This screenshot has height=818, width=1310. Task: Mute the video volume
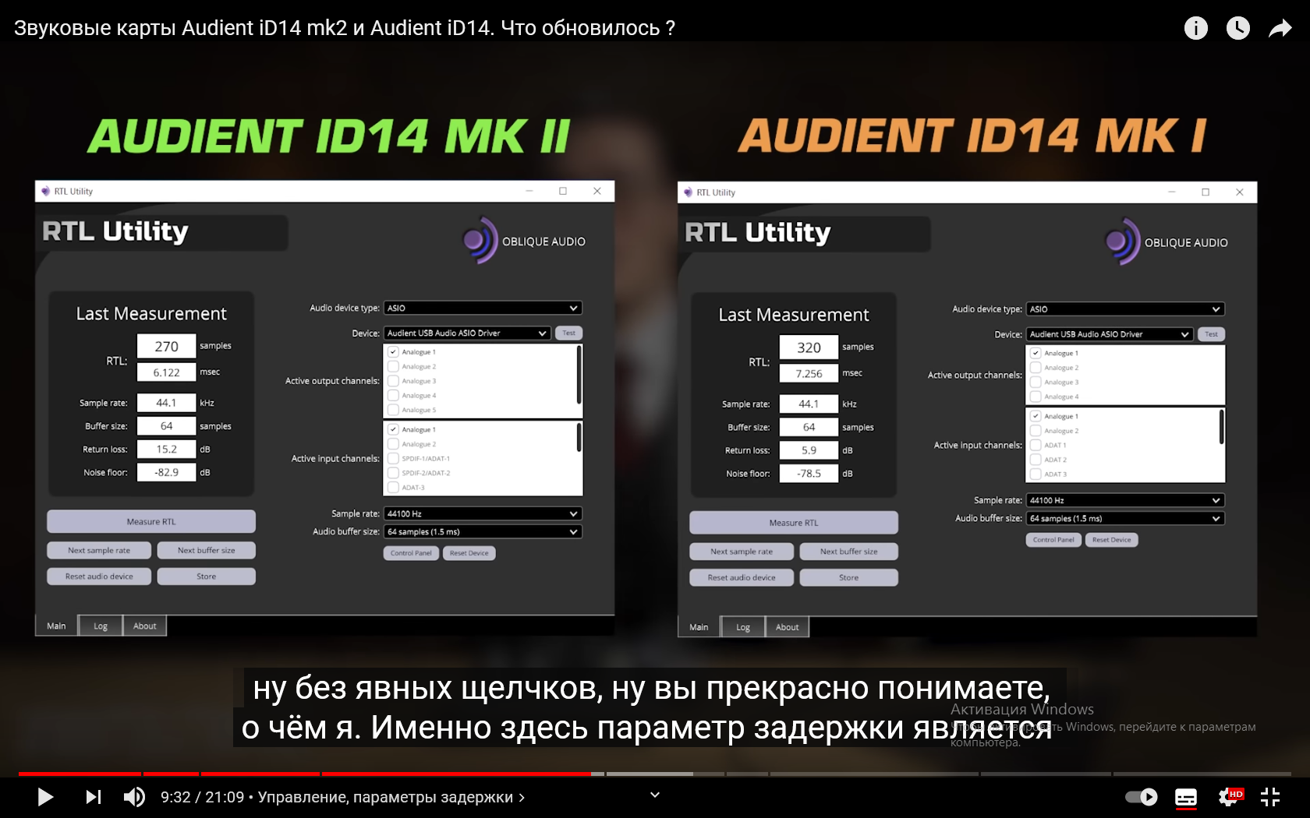(x=134, y=797)
